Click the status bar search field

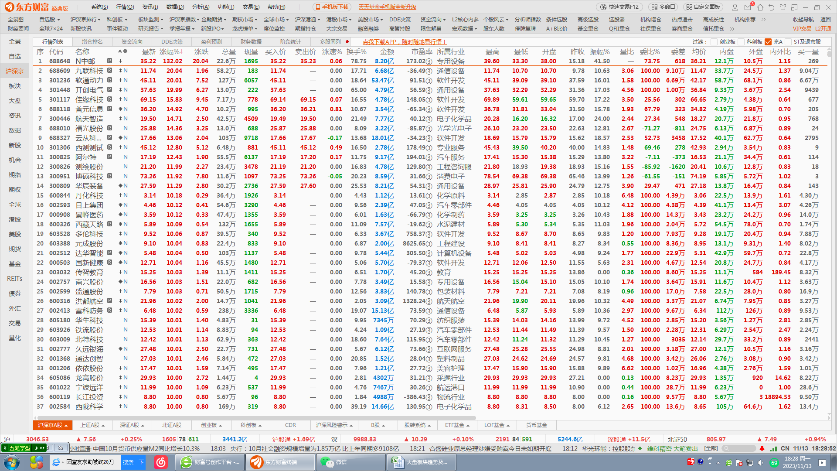pos(738,448)
